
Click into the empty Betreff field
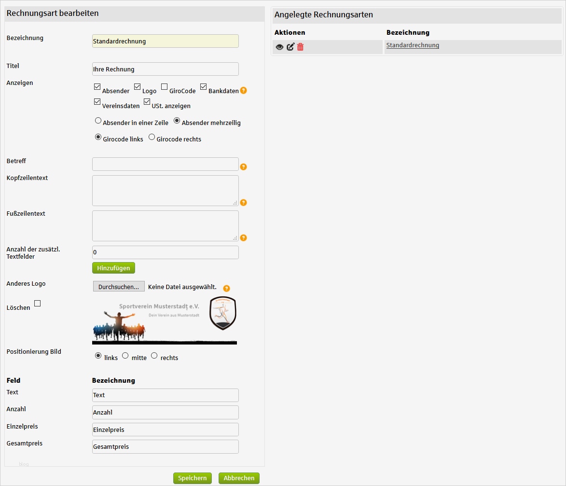166,164
